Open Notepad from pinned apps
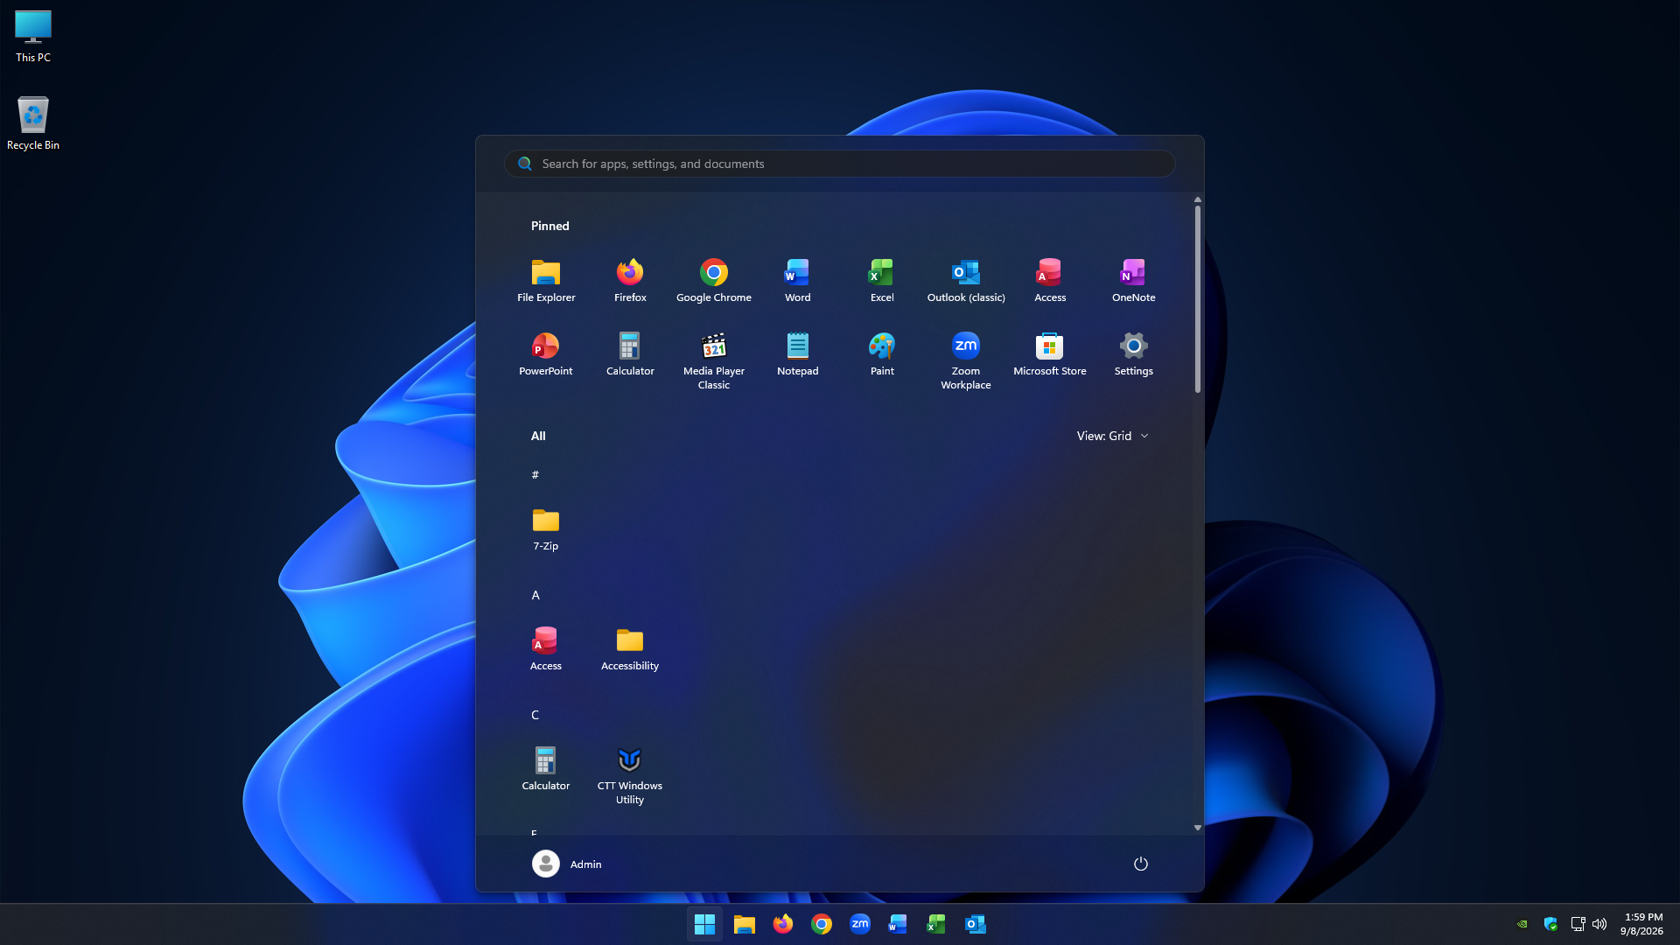 [x=798, y=354]
